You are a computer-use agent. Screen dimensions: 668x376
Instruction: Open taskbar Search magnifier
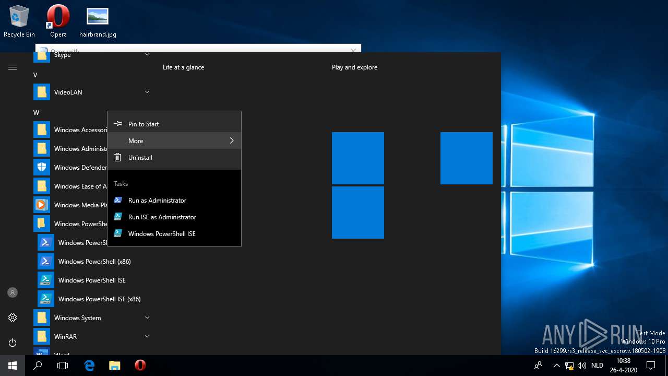(x=38, y=366)
